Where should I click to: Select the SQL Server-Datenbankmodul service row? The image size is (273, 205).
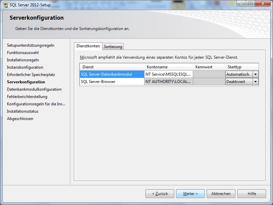(x=112, y=74)
